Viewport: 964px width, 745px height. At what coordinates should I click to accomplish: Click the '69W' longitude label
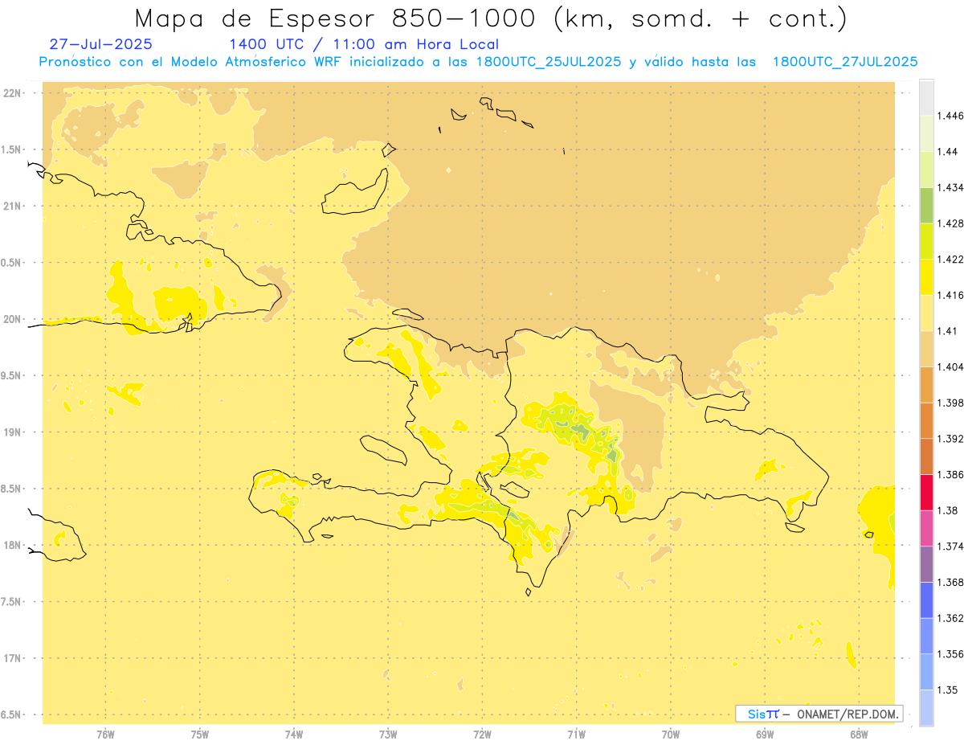765,734
